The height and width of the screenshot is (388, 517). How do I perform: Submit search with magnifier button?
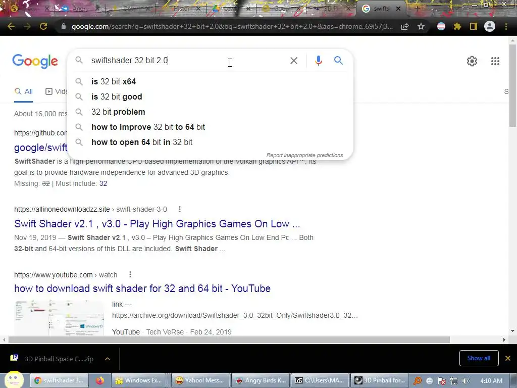(x=338, y=61)
